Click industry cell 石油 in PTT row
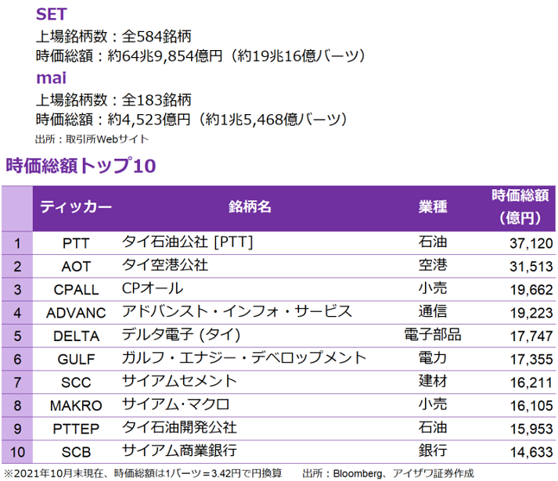Viewport: 558px width, 481px height. tap(433, 242)
